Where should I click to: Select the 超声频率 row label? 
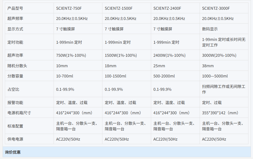click(15, 19)
